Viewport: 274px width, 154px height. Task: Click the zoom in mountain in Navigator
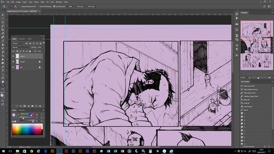(x=269, y=77)
